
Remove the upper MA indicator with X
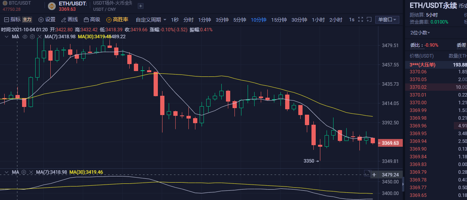pos(39,37)
